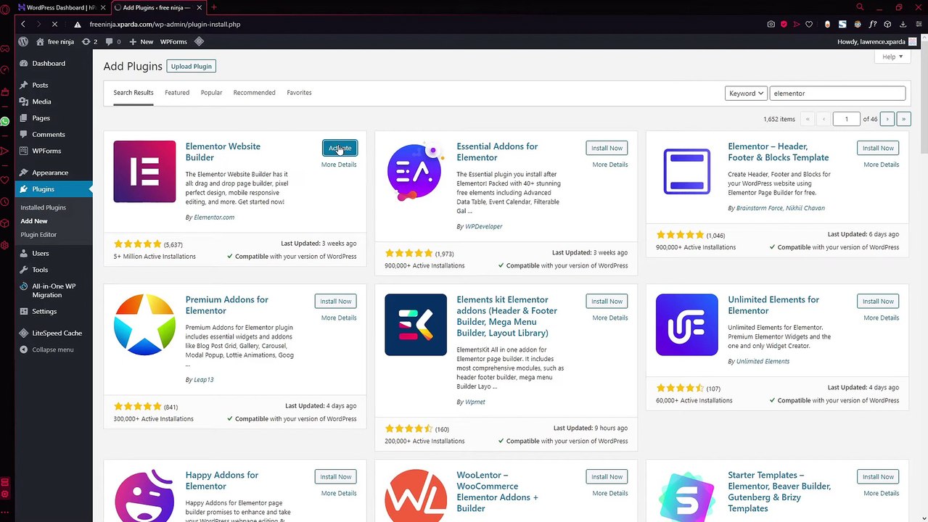
Task: Install Happy Addons for Elementor
Action: 336,477
